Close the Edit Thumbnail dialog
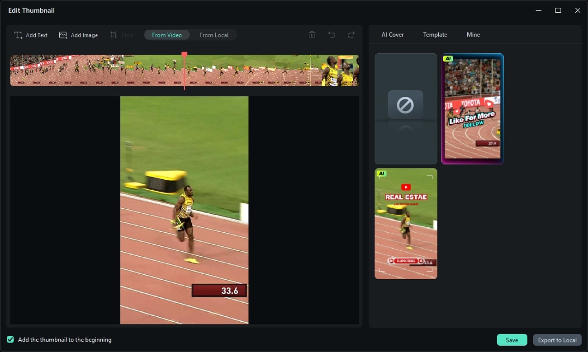Image resolution: width=588 pixels, height=352 pixels. (x=578, y=10)
